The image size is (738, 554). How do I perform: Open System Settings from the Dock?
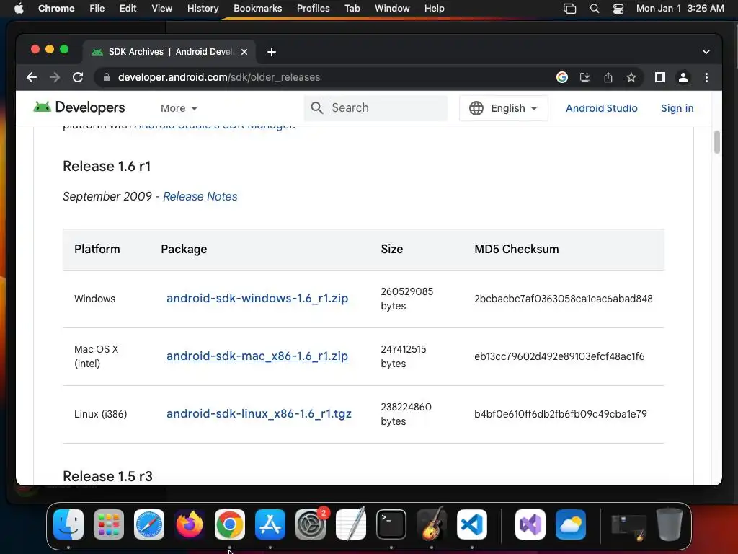pyautogui.click(x=311, y=524)
